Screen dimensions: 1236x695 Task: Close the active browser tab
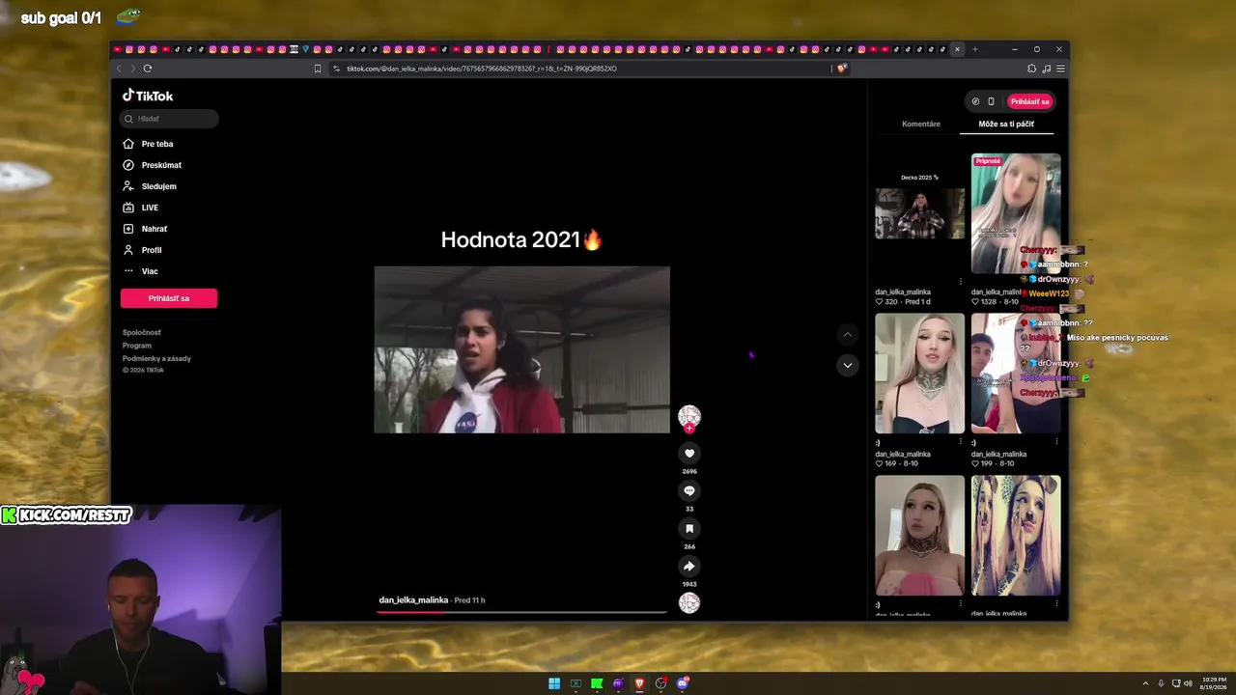[x=957, y=49]
